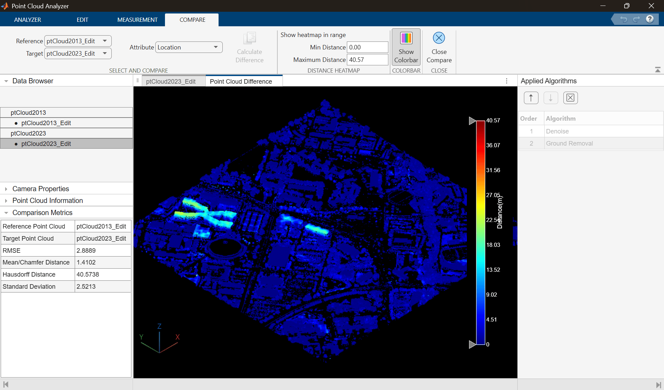The height and width of the screenshot is (390, 664).
Task: Click the XYZ axes orientation widget
Action: click(159, 338)
